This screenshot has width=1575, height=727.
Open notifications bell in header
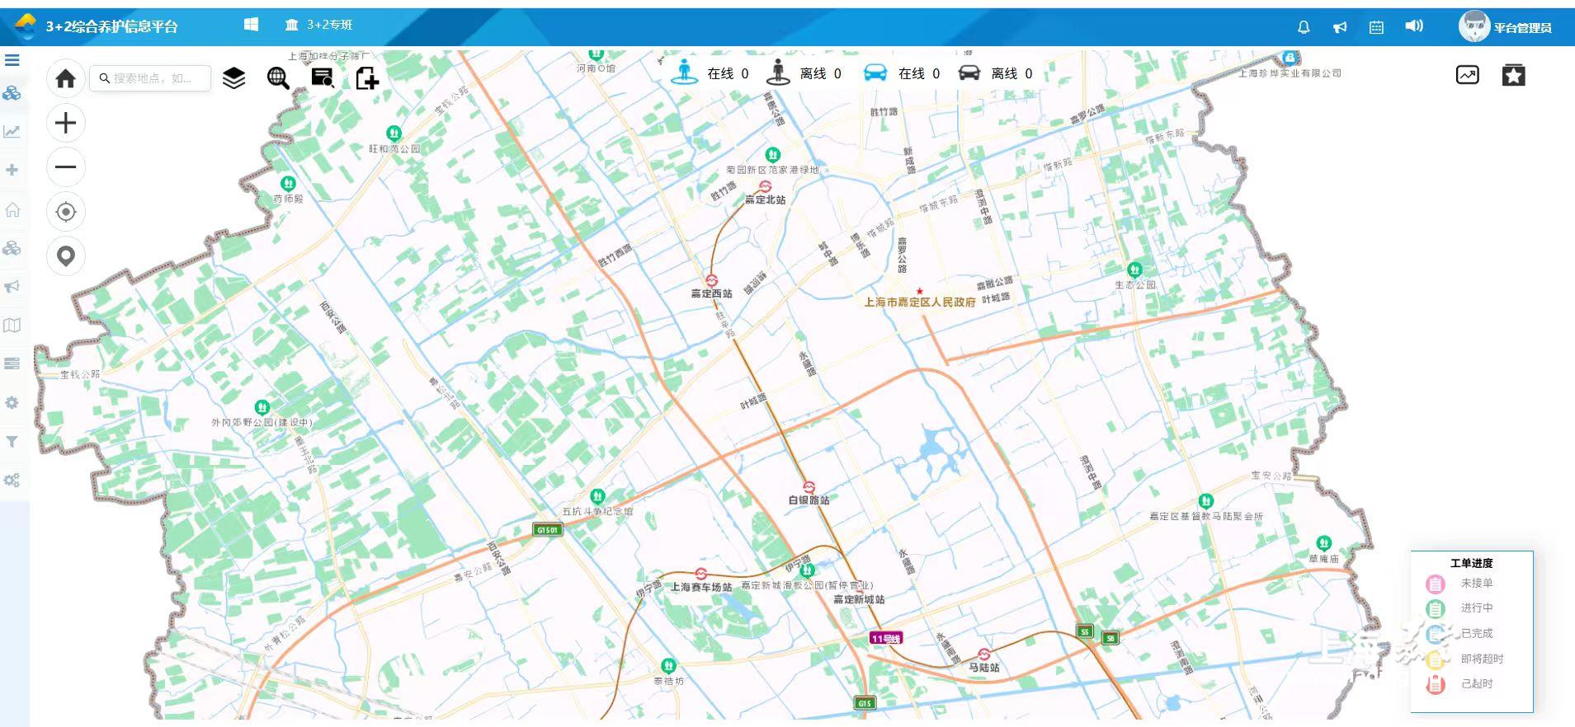1304,27
